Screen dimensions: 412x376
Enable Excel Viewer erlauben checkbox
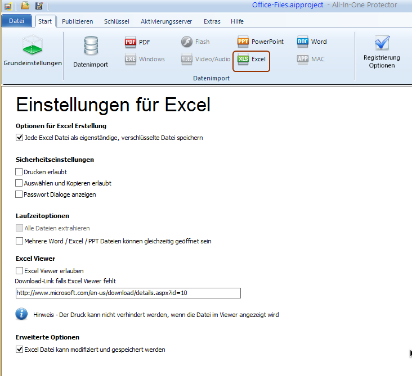coord(20,271)
